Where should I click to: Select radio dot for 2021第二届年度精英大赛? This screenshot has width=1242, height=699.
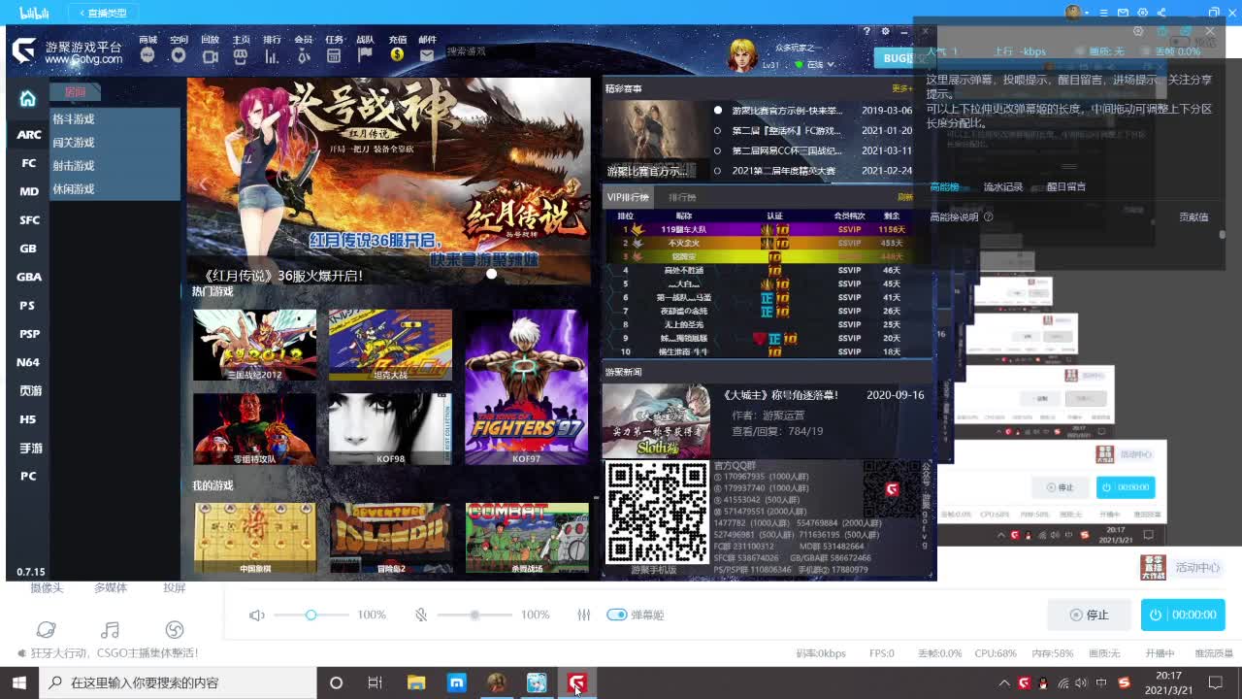click(718, 171)
